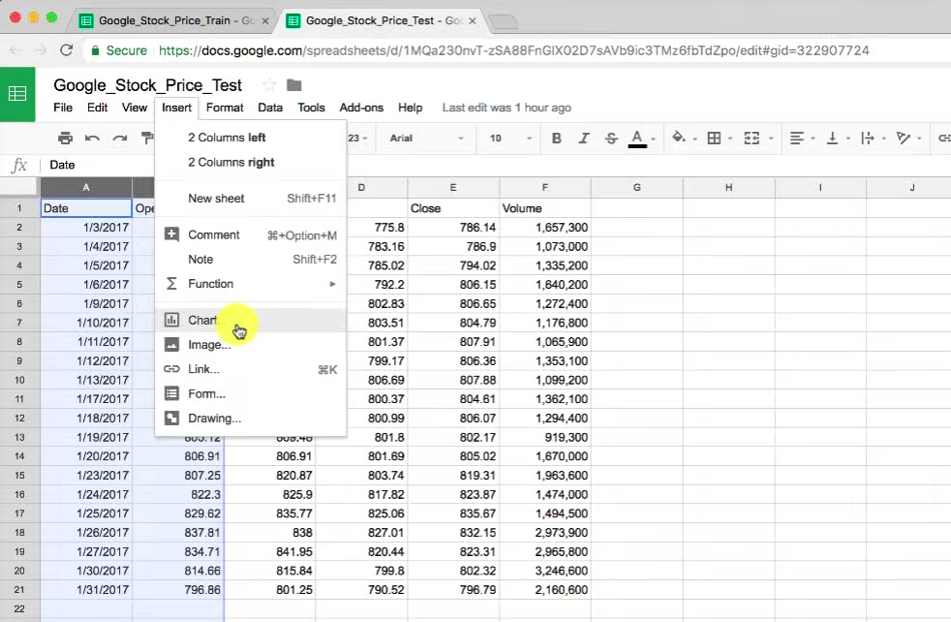Open the Sheets home icon
This screenshot has width=951, height=622.
point(17,94)
